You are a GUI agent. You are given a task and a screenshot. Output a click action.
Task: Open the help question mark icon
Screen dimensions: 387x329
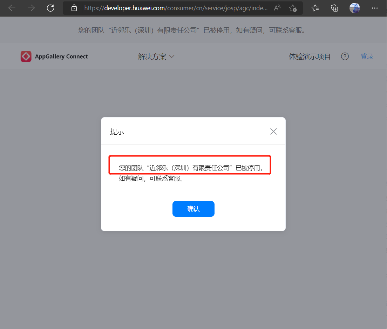(x=345, y=56)
